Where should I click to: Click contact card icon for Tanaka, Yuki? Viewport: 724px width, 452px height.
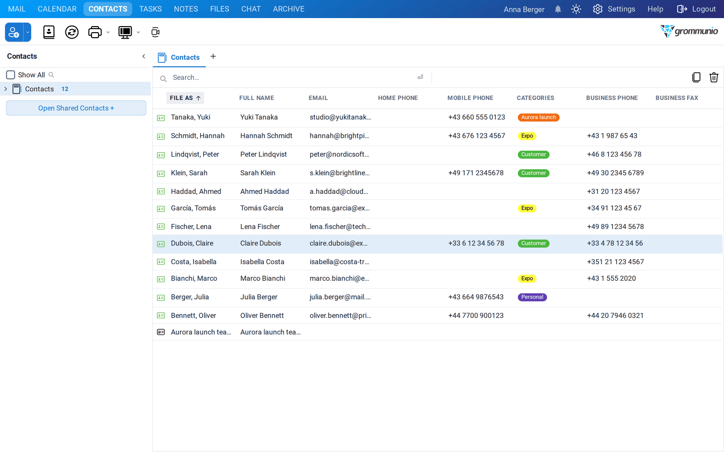pyautogui.click(x=161, y=118)
